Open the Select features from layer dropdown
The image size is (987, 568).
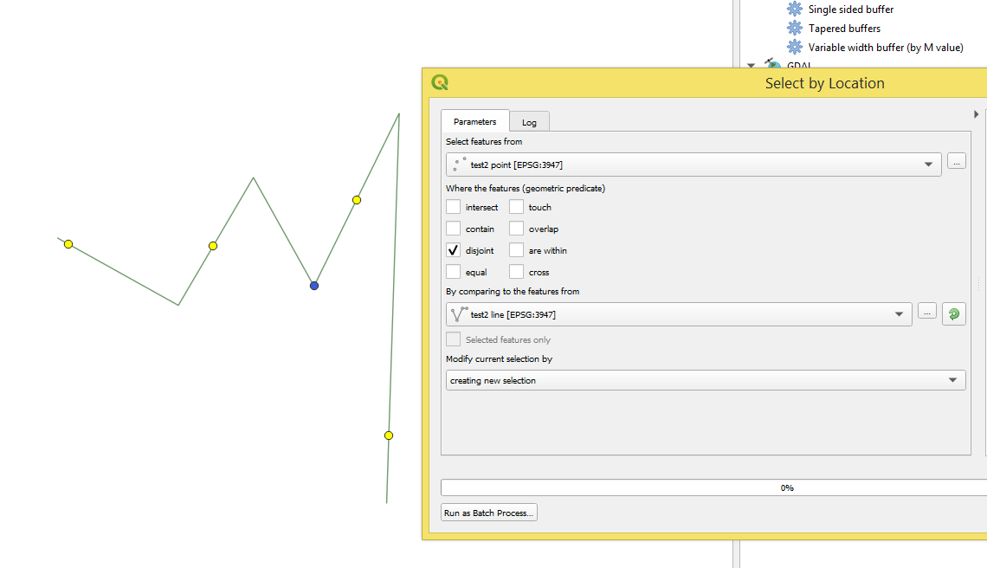tap(928, 164)
